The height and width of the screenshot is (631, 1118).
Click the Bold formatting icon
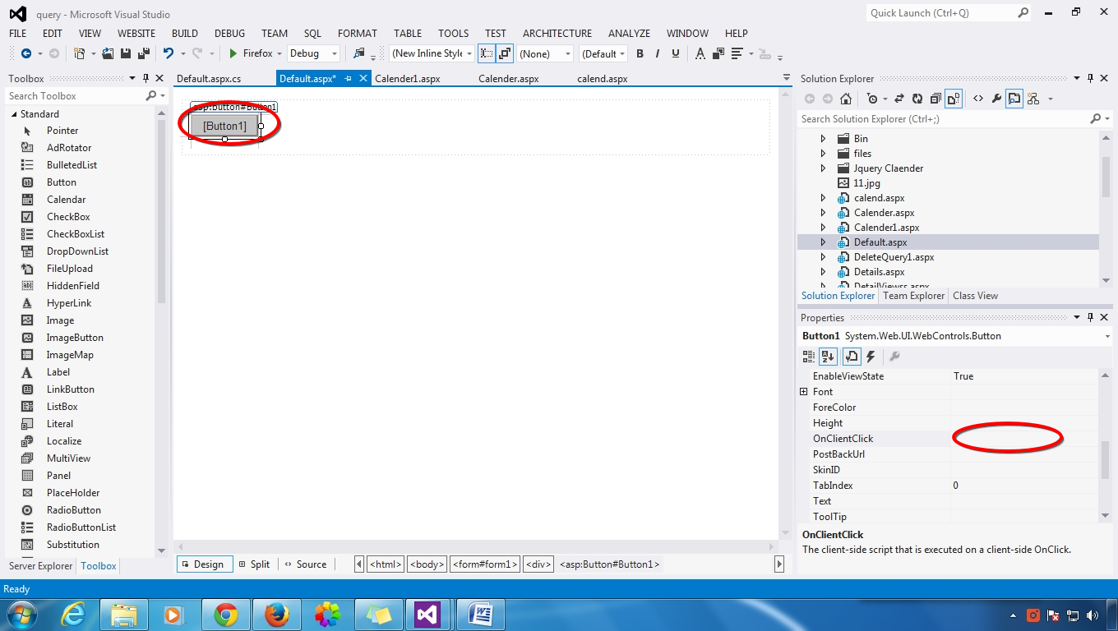click(640, 53)
